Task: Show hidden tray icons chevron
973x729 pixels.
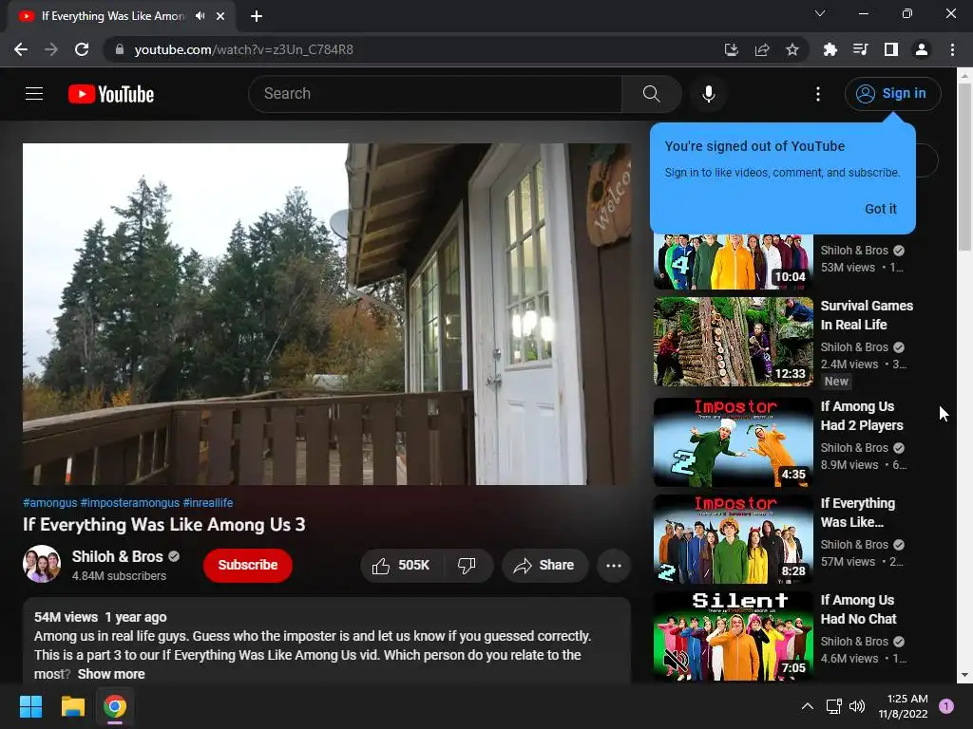Action: click(x=808, y=706)
